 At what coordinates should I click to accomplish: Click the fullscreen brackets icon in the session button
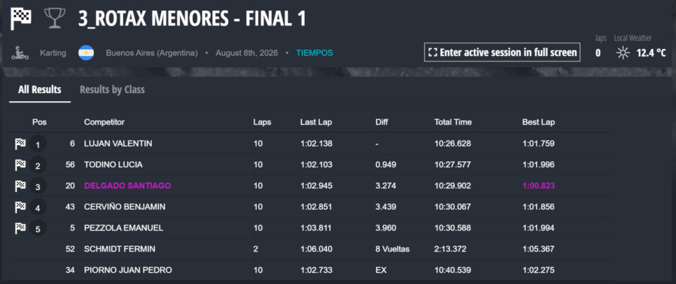(x=433, y=53)
